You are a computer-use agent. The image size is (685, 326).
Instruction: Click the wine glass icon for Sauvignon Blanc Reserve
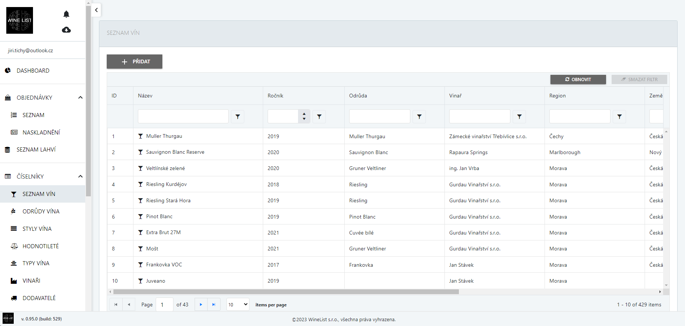140,152
